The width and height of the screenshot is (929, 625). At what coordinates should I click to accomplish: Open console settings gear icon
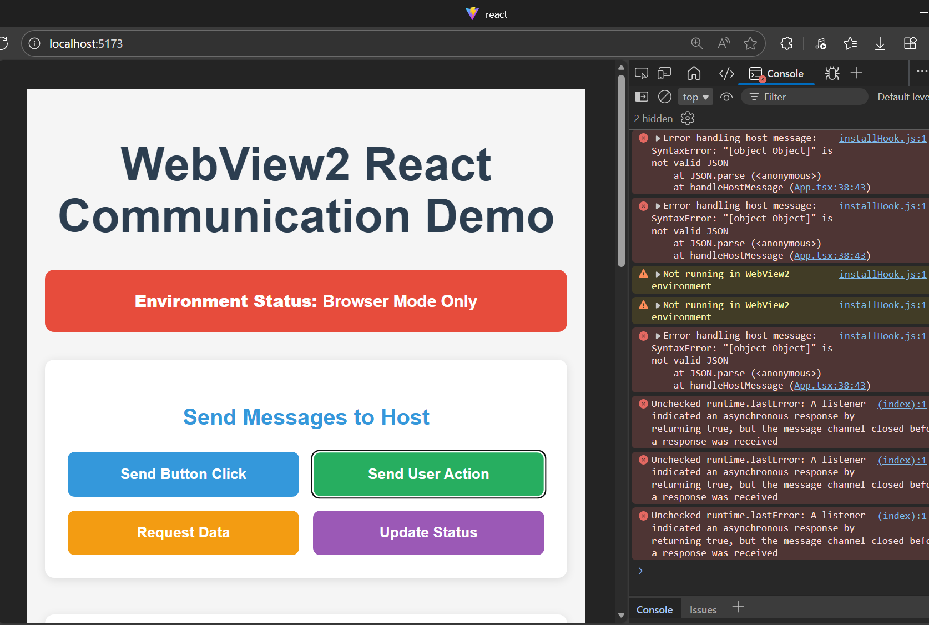(688, 118)
